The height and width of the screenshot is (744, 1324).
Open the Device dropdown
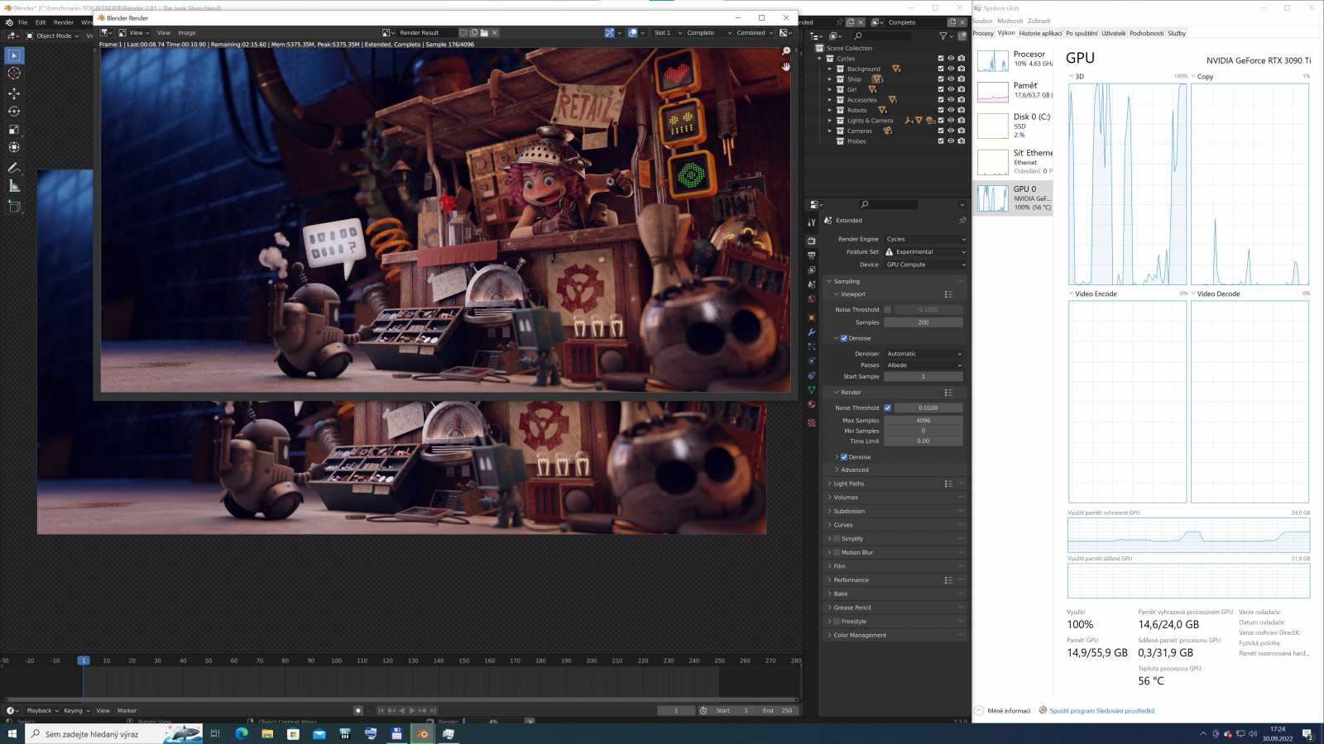tap(925, 265)
